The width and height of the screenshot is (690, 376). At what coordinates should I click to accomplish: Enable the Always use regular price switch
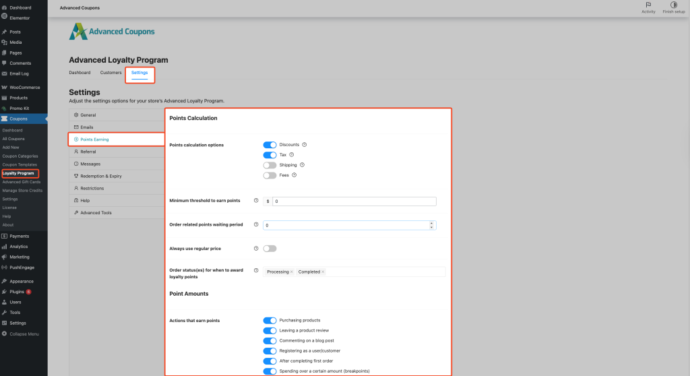click(x=270, y=249)
